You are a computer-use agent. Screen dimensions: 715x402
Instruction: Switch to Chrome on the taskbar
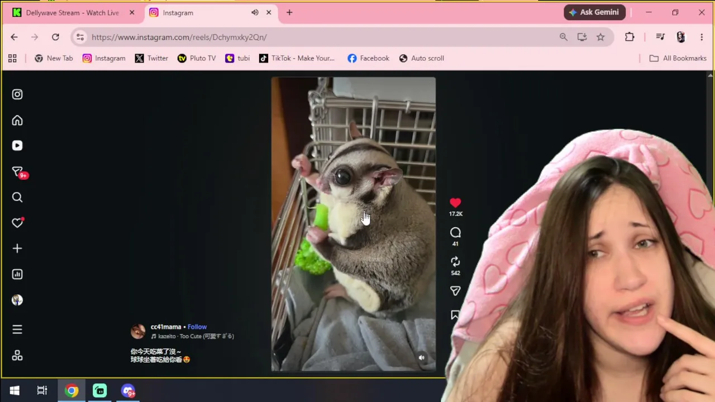71,390
